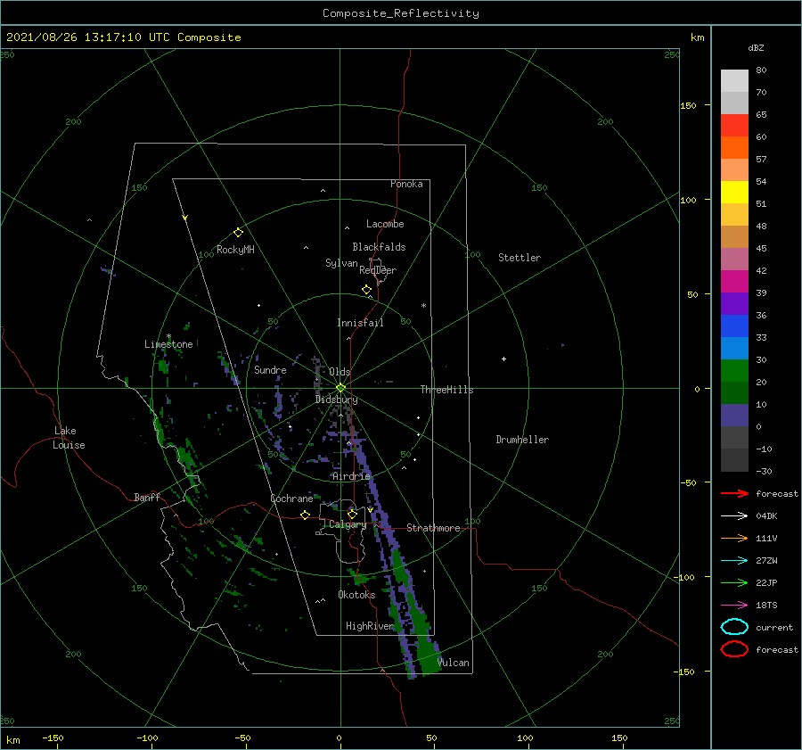Click the red 65 dBZ color swatch
Viewport: 802px width, 750px height.
[x=734, y=125]
